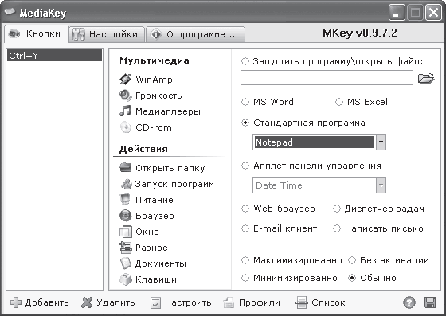Click the program path input field
This screenshot has width=446, height=316.
pos(327,77)
